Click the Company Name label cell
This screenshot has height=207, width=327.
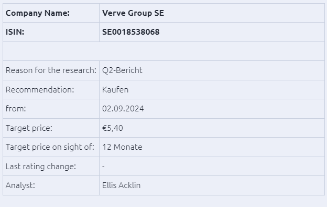coord(51,13)
